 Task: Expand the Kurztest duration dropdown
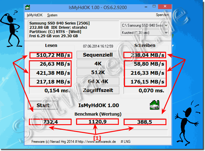point(145,32)
